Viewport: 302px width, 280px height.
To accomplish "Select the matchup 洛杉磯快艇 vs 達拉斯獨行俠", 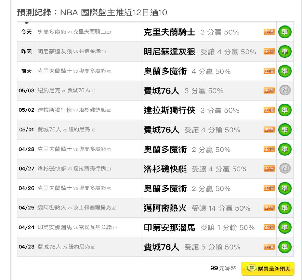I will [74, 169].
